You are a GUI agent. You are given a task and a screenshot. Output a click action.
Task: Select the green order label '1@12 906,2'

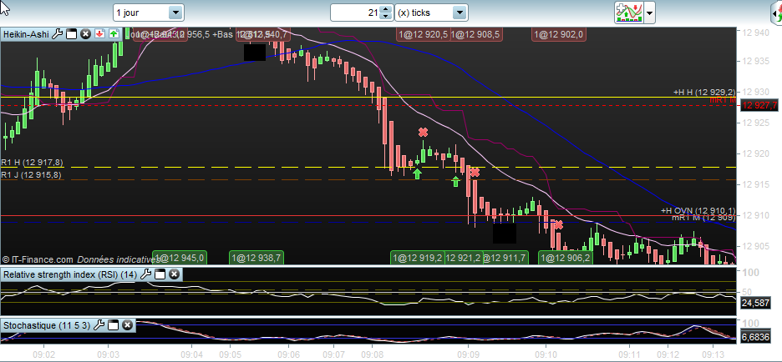[x=566, y=258]
